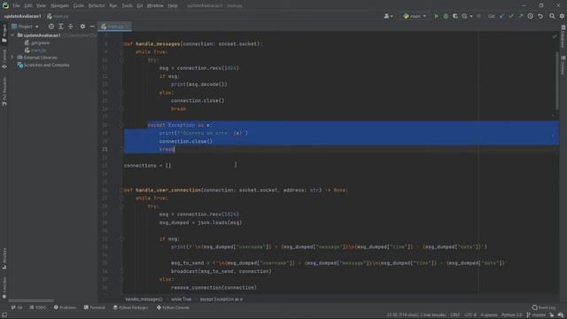Select main.py file in project tree
The width and height of the screenshot is (567, 319).
[x=35, y=51]
